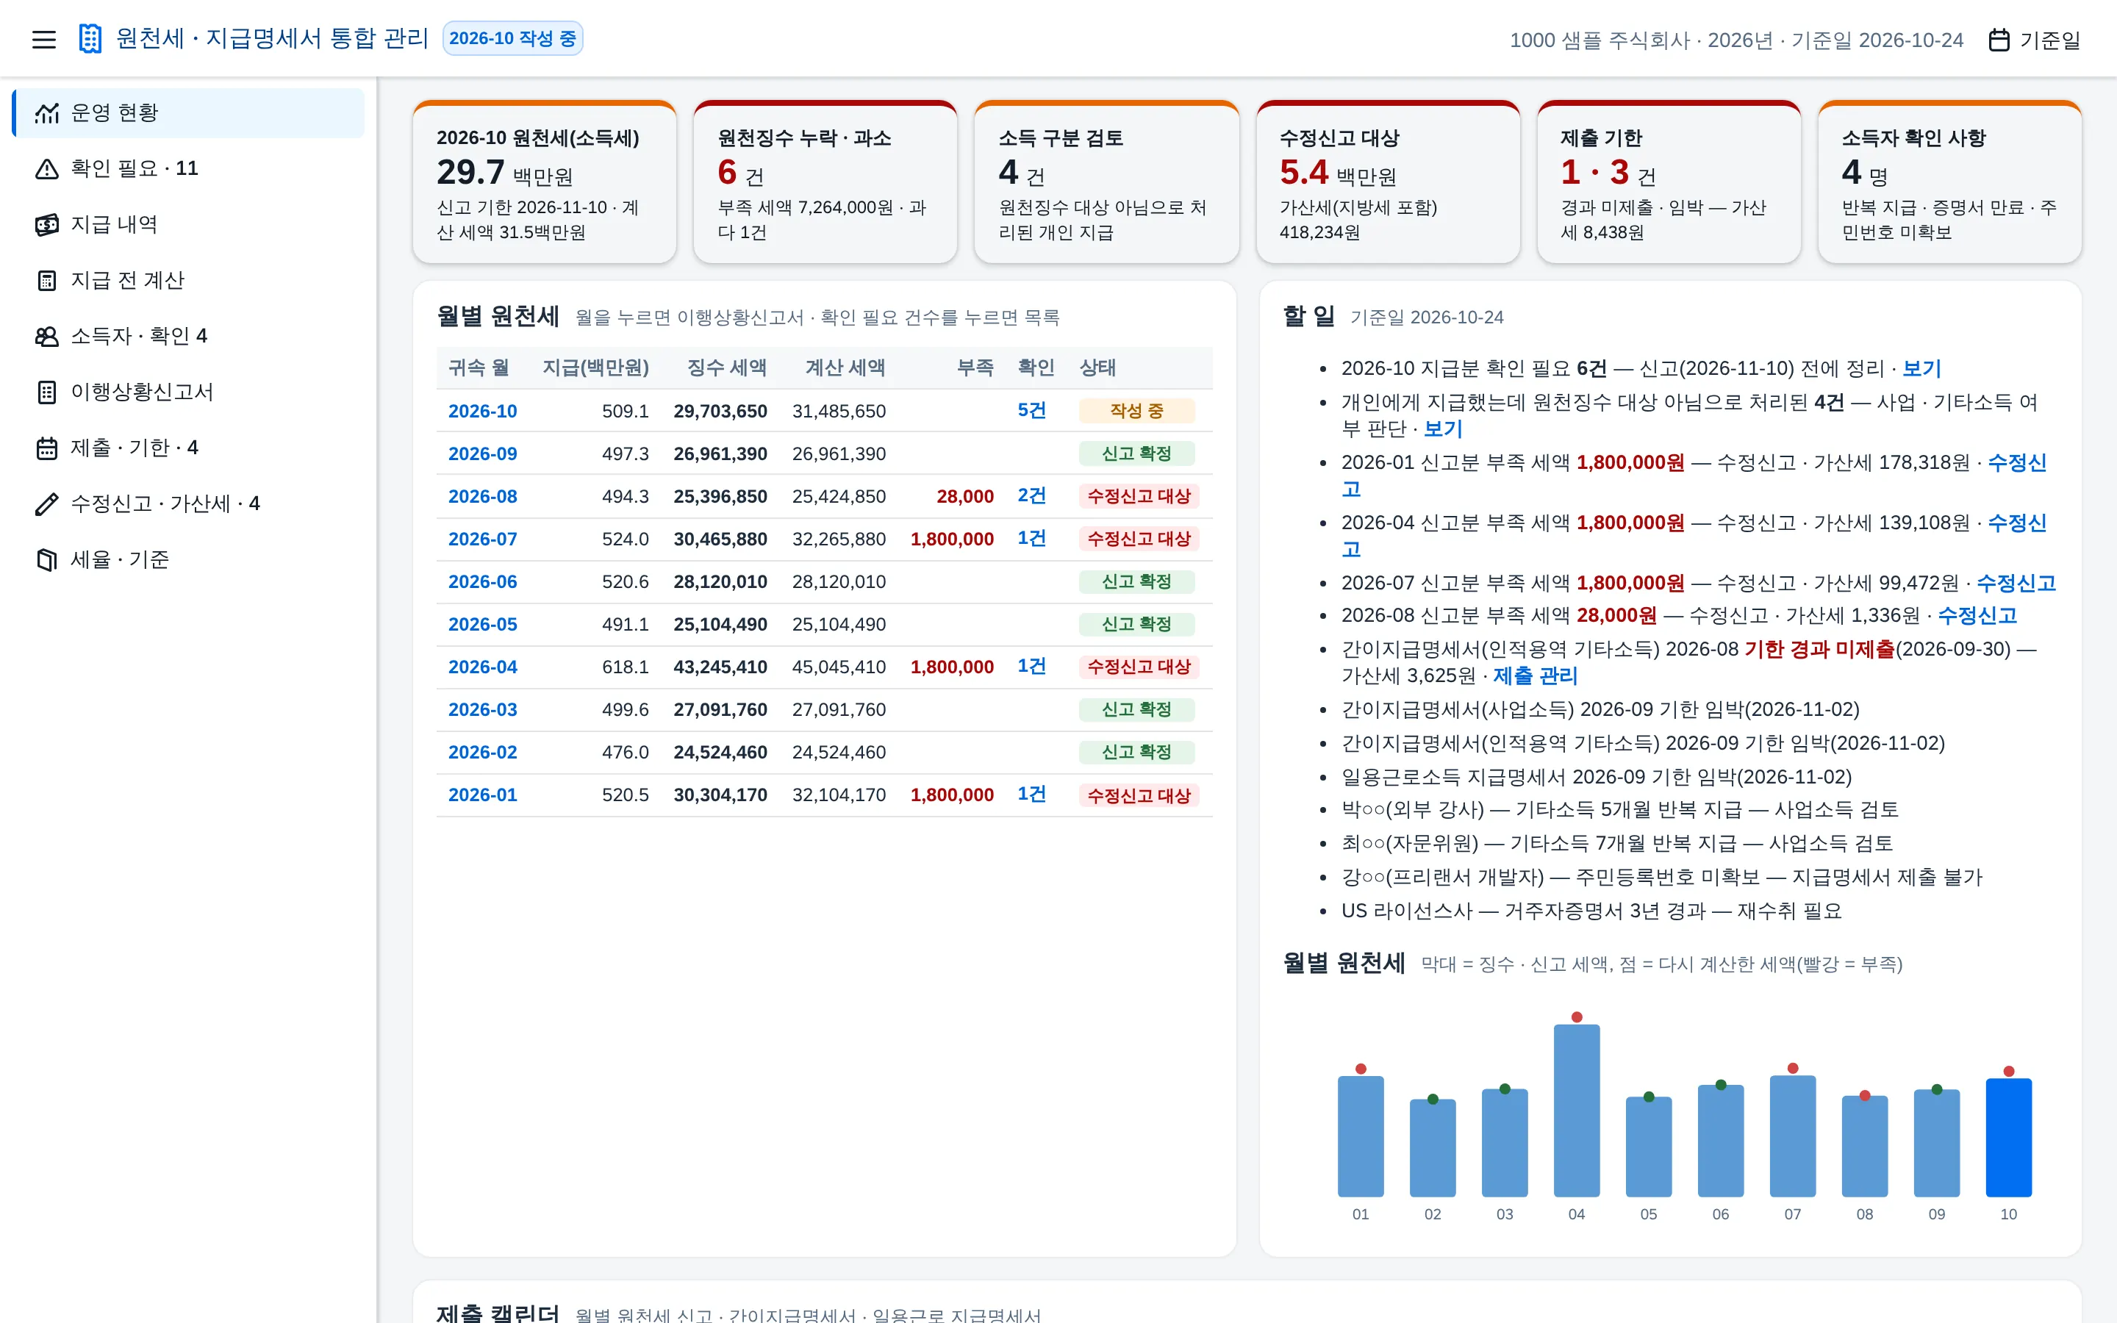This screenshot has height=1323, width=2117.
Task: Open 이행상황신고서 in the sidebar
Action: coord(189,392)
